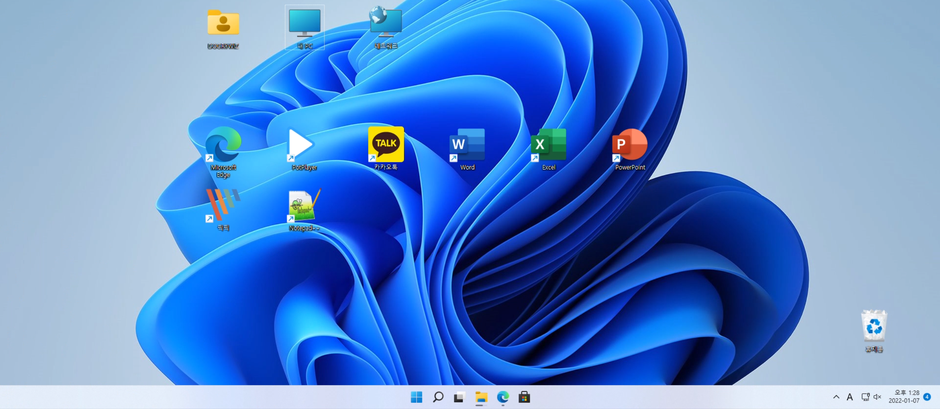Select the 네트워크 network icon
Screen dimensions: 940x409
[386, 28]
